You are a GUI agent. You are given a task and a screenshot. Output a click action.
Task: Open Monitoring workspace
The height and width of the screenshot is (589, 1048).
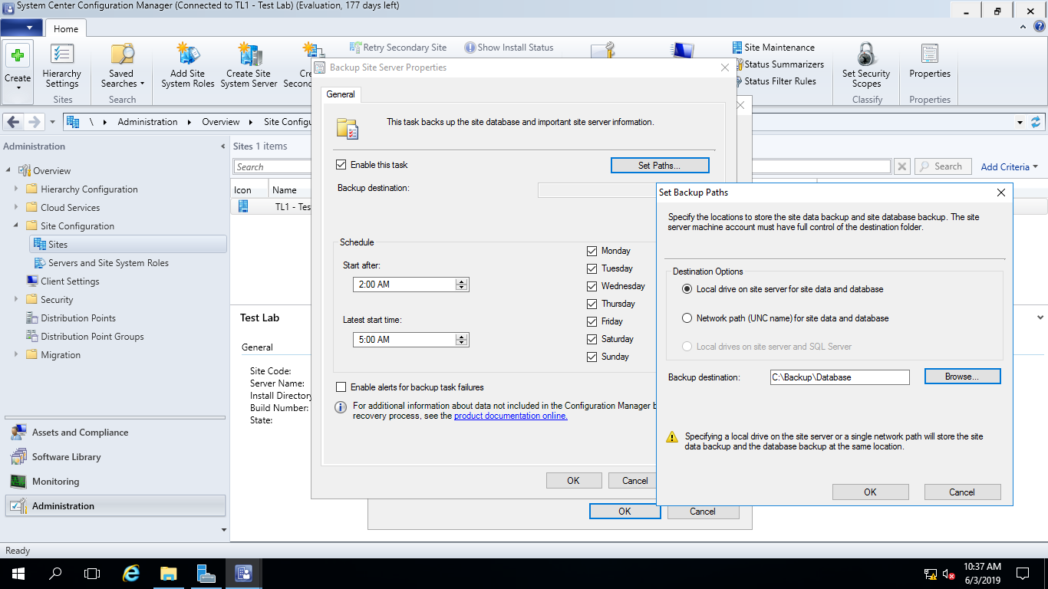point(115,482)
